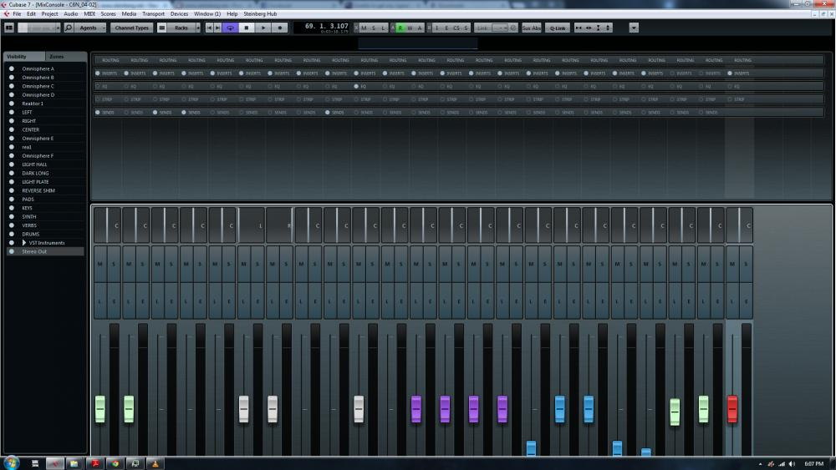The width and height of the screenshot is (836, 470).
Task: Toggle visibility dot for Omnisphere A
Action: 12,68
